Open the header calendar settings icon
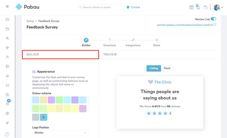 click(191, 7)
